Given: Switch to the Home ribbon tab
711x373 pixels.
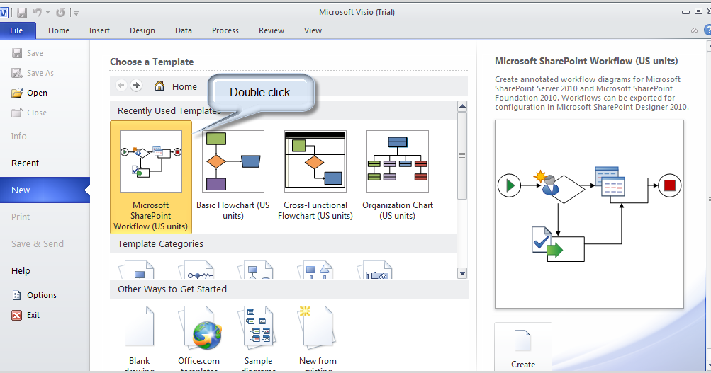Looking at the screenshot, I should (59, 30).
